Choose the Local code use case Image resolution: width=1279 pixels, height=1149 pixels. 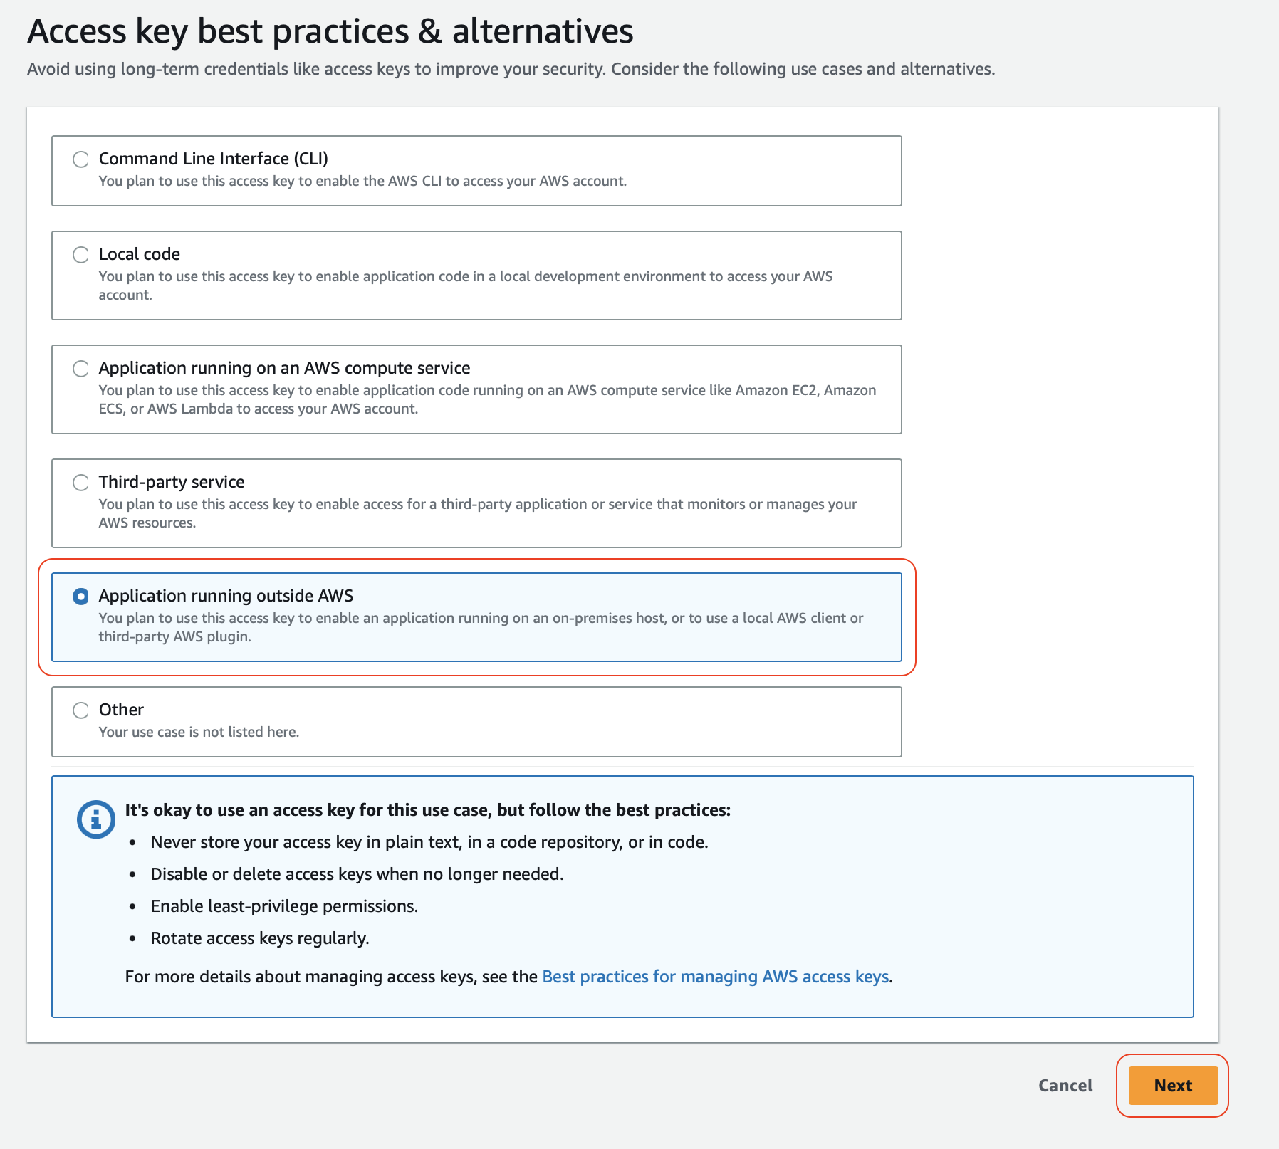[x=80, y=255]
